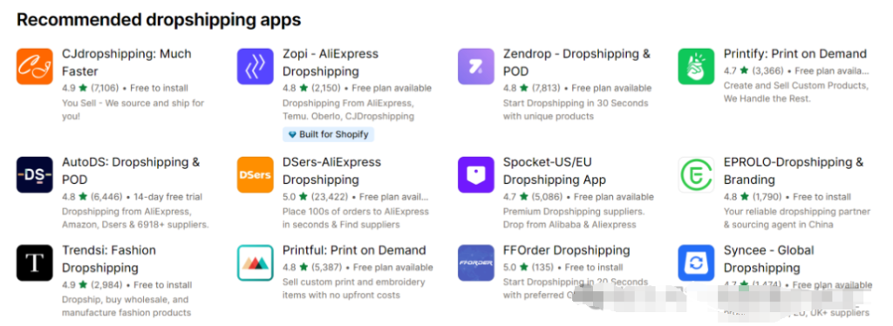The image size is (893, 326).
Task: Click the orange DSers app icon
Action: 256,174
